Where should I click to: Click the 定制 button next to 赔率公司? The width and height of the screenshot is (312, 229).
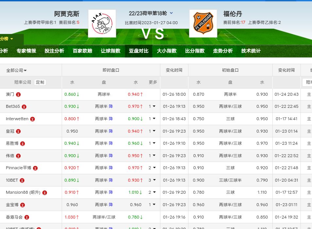coord(40,82)
